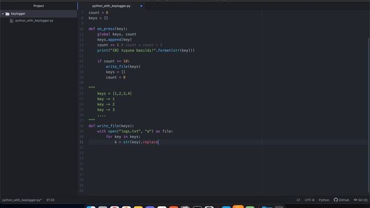
Task: Click the keylogger folder icon
Action: (x=8, y=14)
